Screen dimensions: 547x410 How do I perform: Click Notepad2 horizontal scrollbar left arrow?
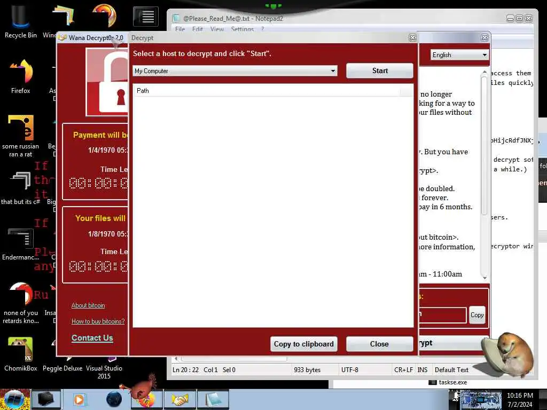(176, 358)
